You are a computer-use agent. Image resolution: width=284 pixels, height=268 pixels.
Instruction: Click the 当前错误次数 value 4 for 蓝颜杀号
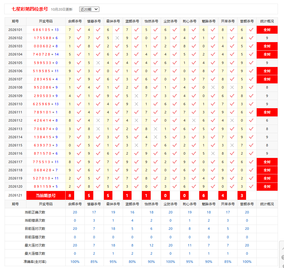click(x=132, y=220)
